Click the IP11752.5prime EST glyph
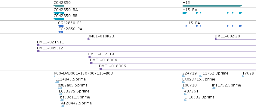The image size is (256, 108). (x=214, y=88)
